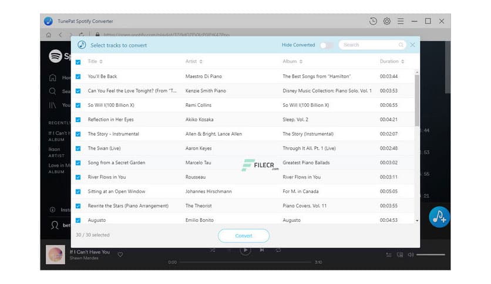The width and height of the screenshot is (491, 284).
Task: Select artist Emilio Bonito cell
Action: pos(200,220)
